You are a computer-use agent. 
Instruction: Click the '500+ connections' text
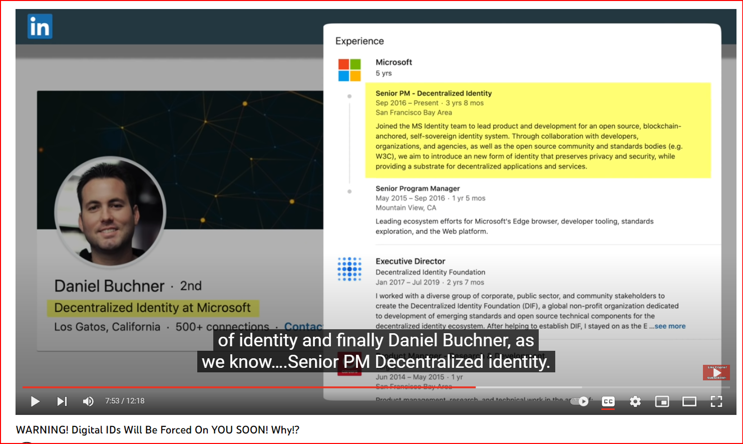pos(222,327)
